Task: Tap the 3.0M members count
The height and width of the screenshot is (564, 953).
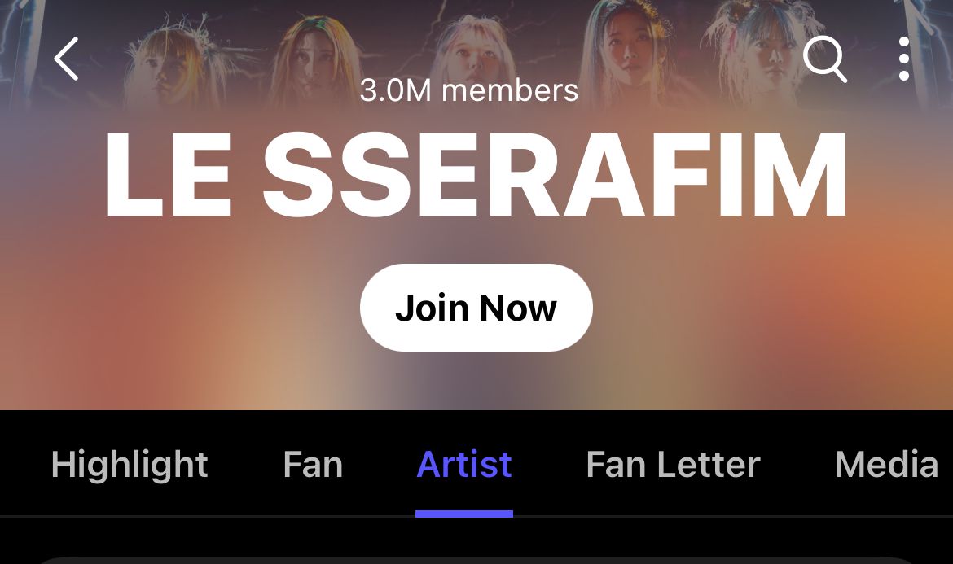Action: (x=468, y=90)
